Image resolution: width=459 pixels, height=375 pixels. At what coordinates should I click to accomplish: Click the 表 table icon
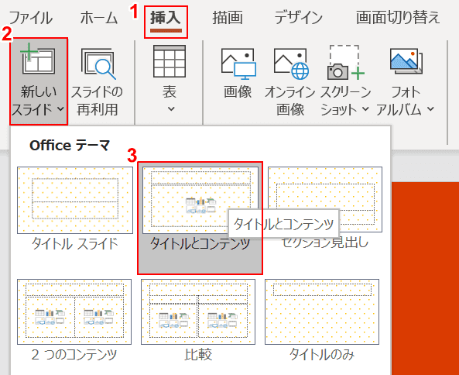click(x=170, y=61)
